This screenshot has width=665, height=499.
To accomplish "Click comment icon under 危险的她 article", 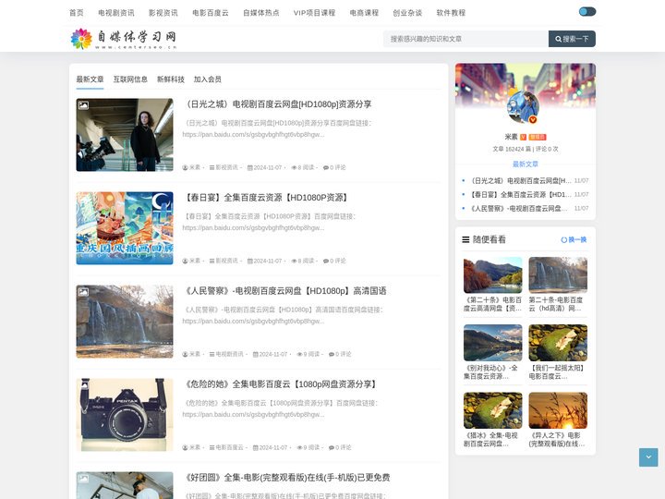I will click(332, 447).
